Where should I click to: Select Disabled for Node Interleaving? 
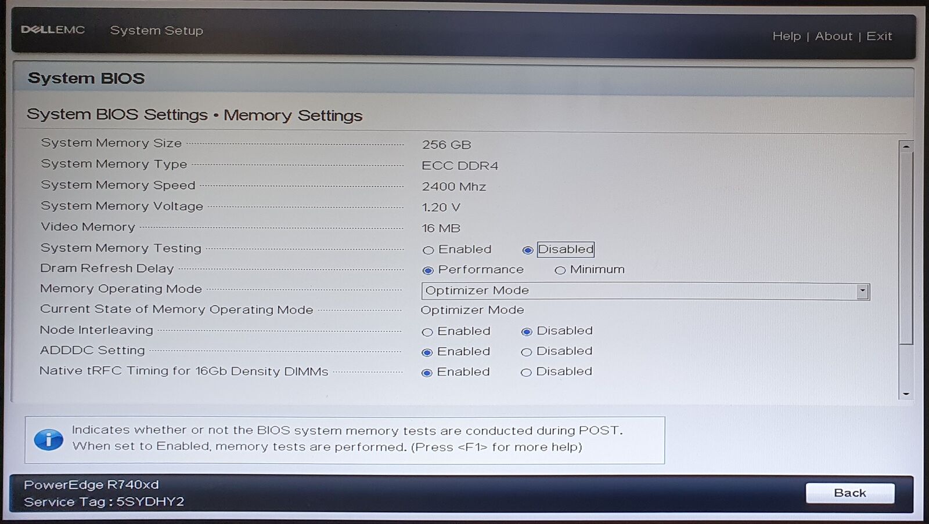tap(527, 332)
